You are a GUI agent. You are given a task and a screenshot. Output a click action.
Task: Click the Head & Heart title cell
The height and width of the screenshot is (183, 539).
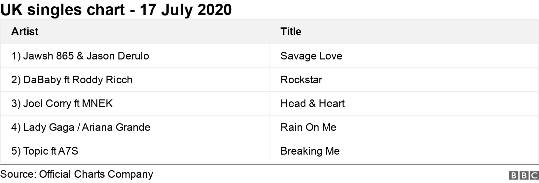coord(404,103)
